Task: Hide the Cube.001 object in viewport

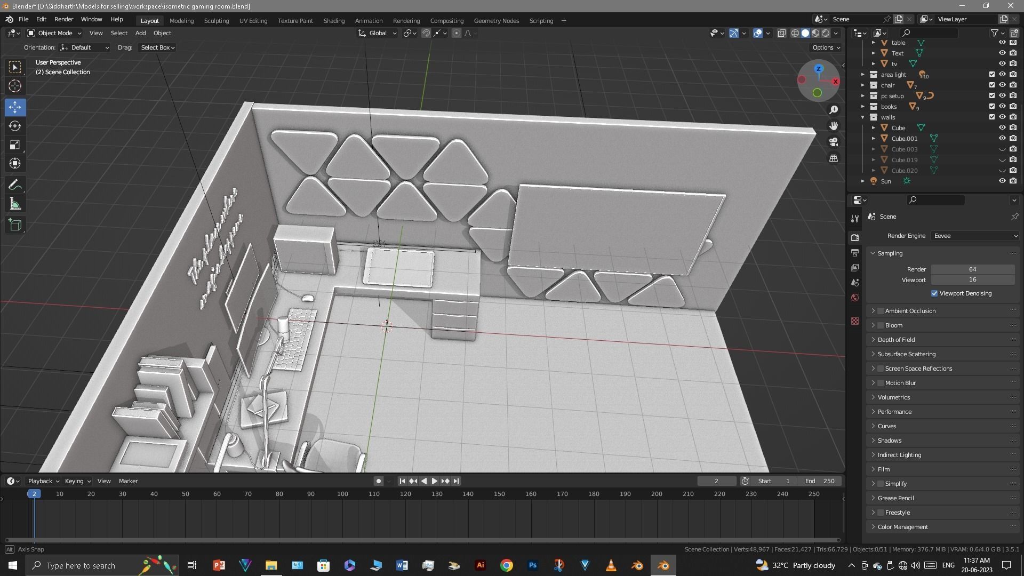Action: point(1002,139)
